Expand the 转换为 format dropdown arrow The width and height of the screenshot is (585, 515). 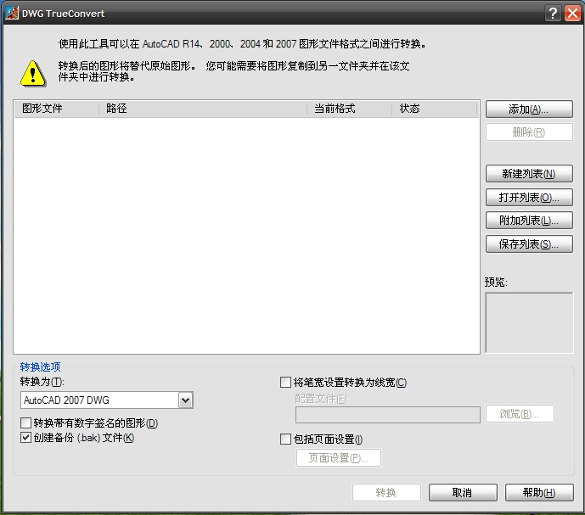point(185,400)
